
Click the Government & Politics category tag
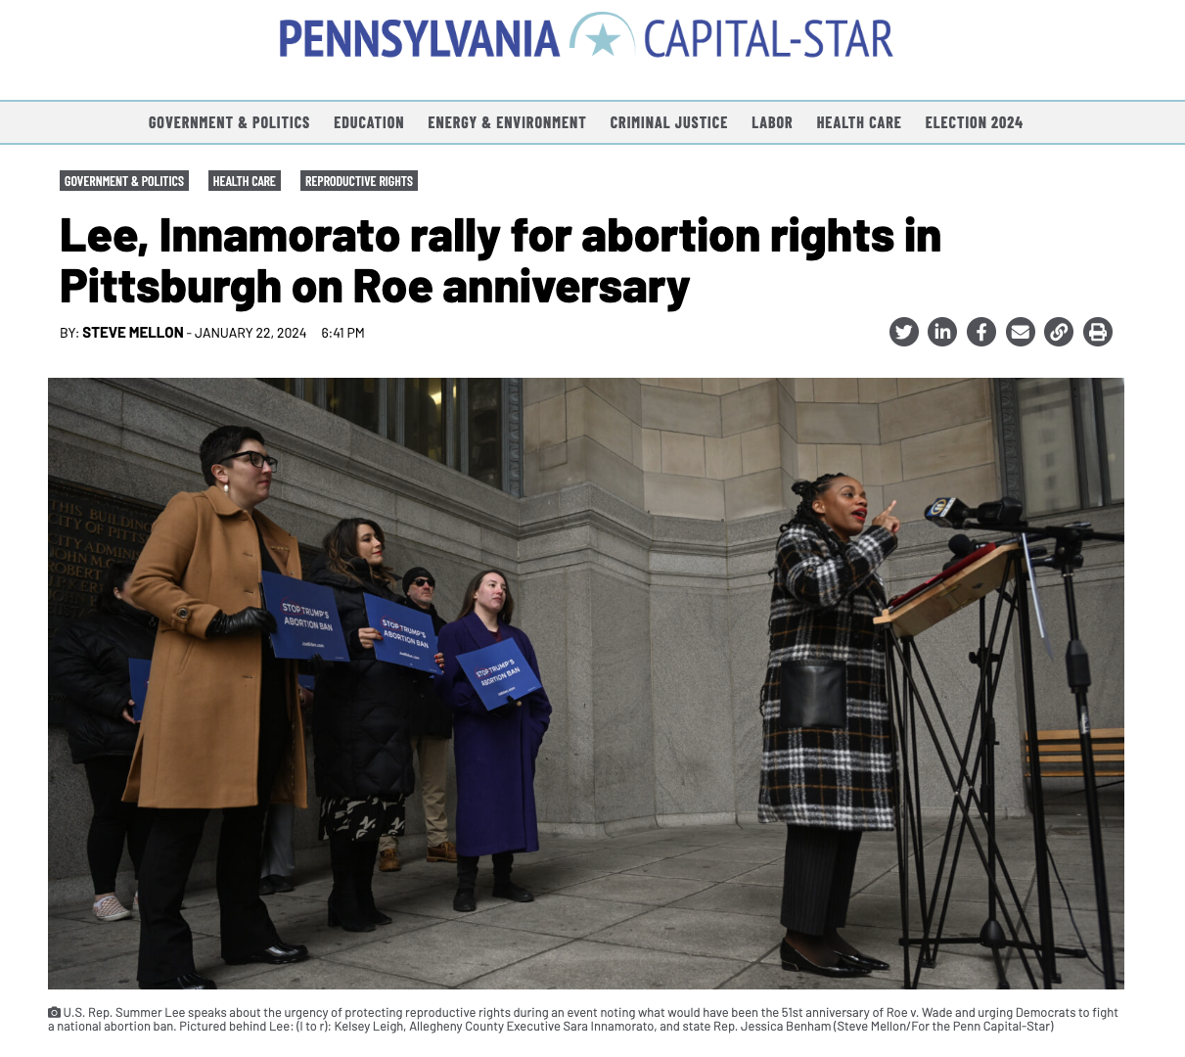point(124,181)
